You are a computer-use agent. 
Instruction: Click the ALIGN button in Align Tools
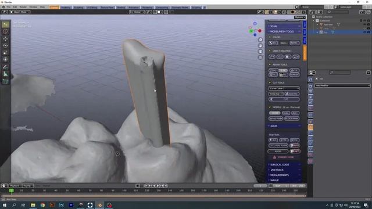point(278,151)
